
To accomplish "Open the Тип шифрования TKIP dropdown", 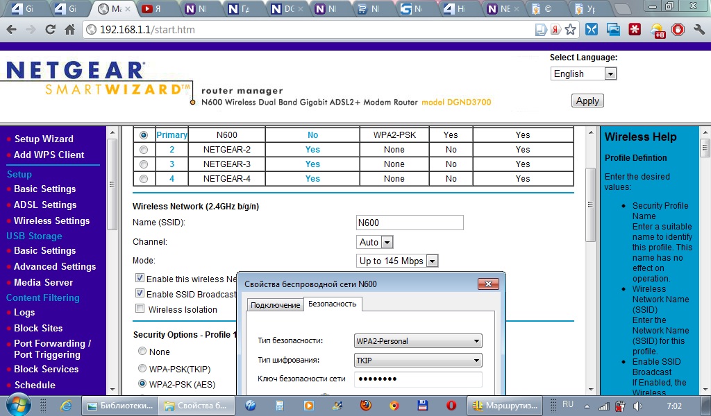I will click(x=418, y=361).
